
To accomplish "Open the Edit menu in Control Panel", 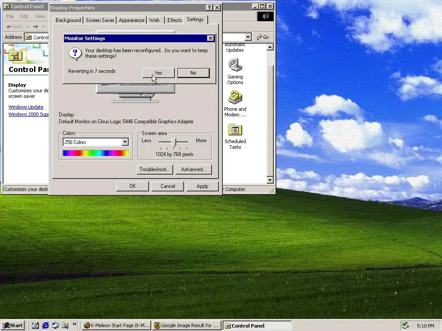I will 24,17.
